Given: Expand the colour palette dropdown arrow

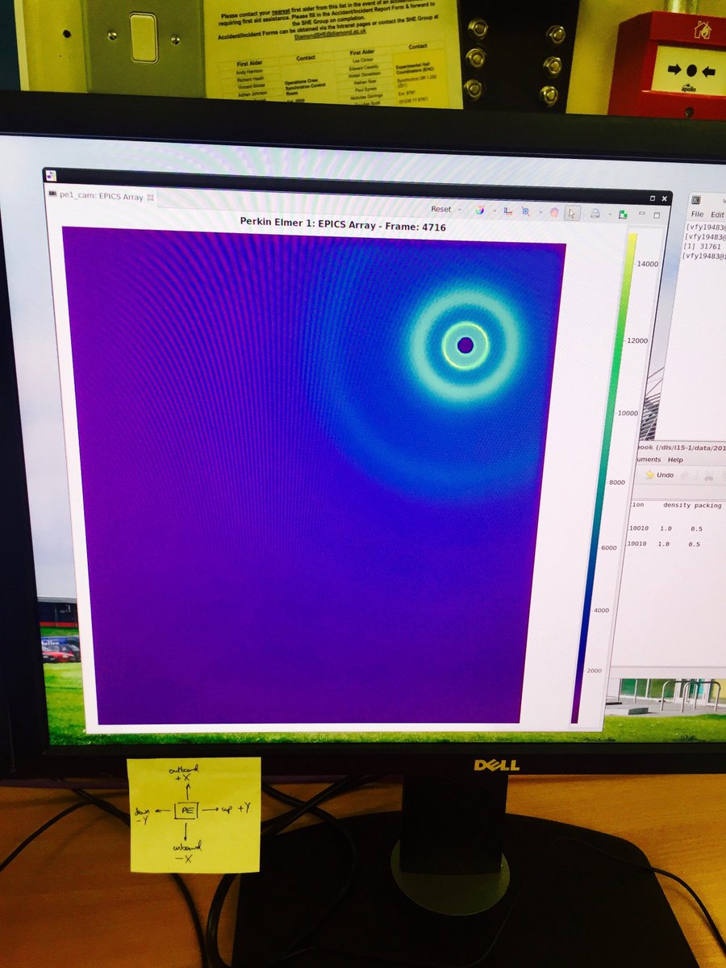Looking at the screenshot, I should (494, 211).
